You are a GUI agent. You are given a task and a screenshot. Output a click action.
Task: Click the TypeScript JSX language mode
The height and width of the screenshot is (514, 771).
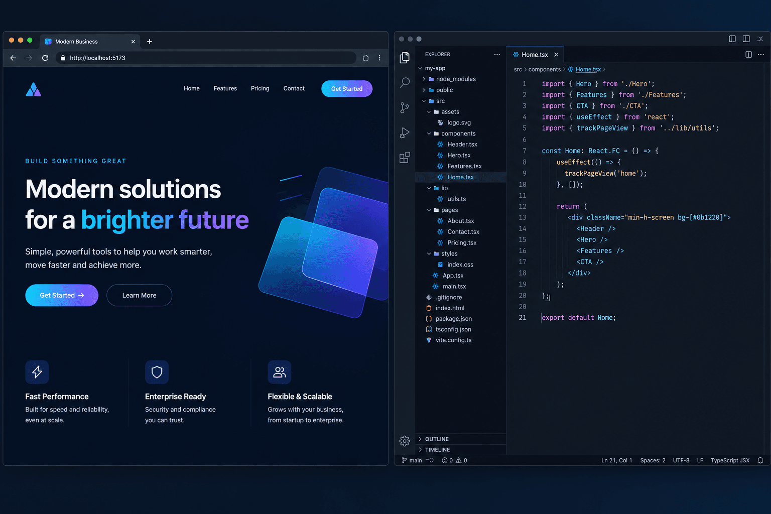click(730, 460)
